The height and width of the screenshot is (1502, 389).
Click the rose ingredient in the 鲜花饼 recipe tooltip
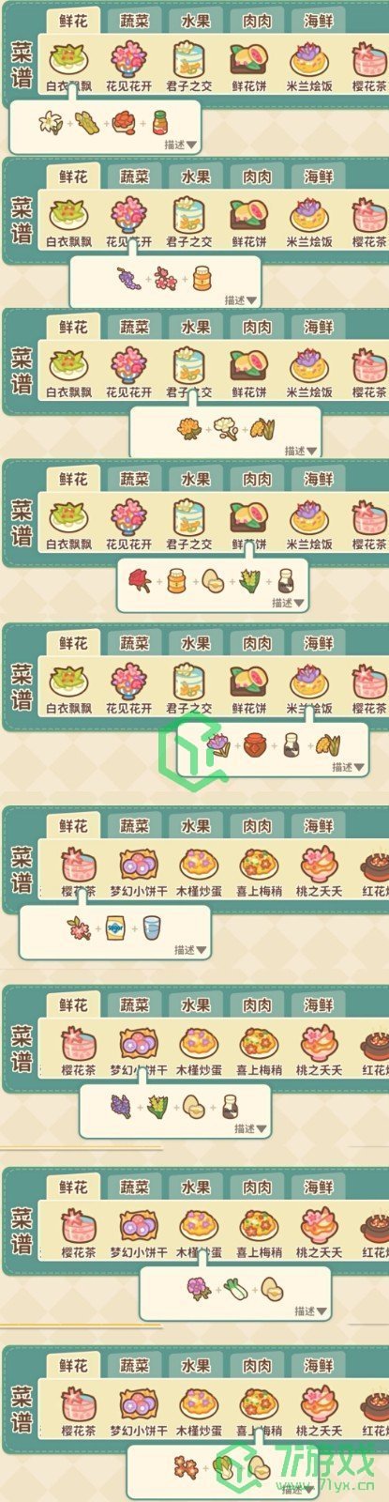pos(140,581)
